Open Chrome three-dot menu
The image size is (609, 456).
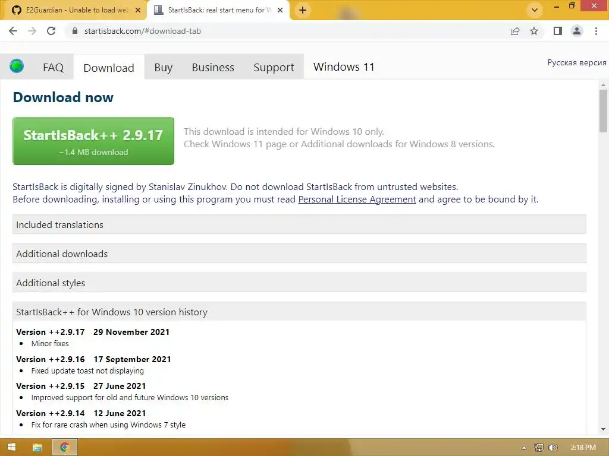(x=596, y=31)
